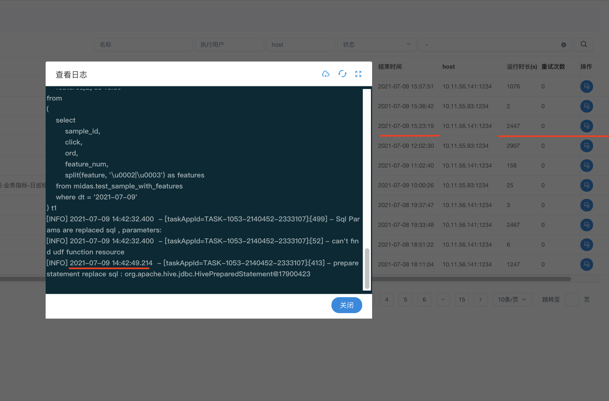
Task: Go to page 5
Action: coord(405,299)
